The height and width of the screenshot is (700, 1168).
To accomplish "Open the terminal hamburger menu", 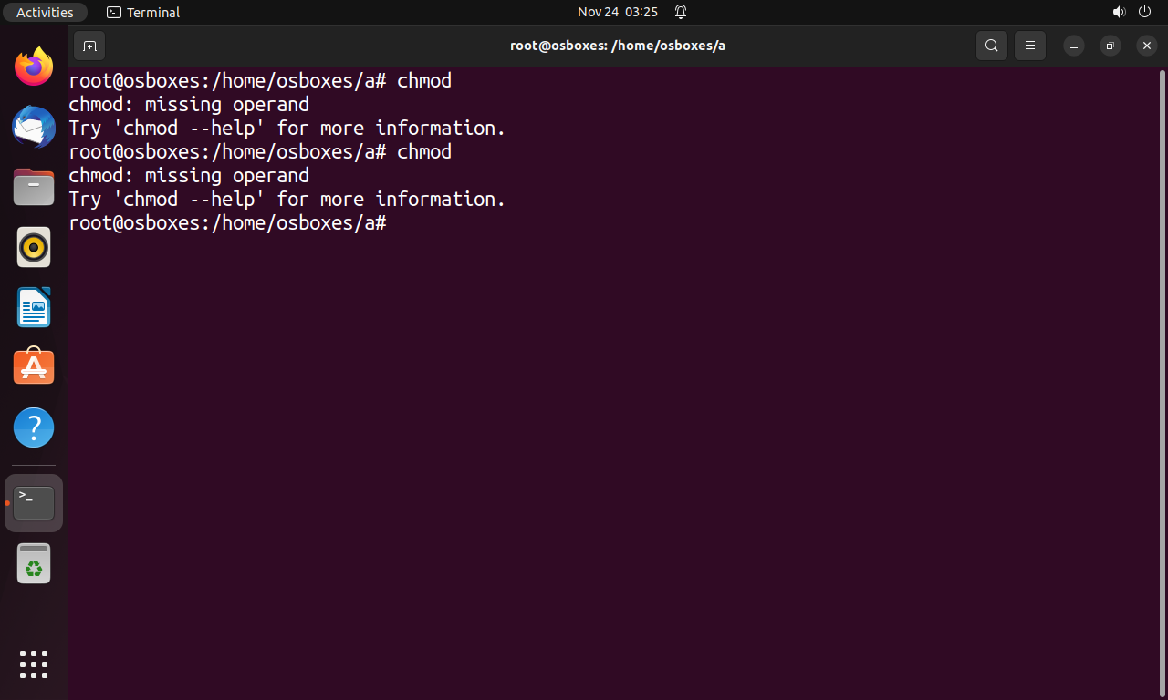I will (x=1029, y=46).
